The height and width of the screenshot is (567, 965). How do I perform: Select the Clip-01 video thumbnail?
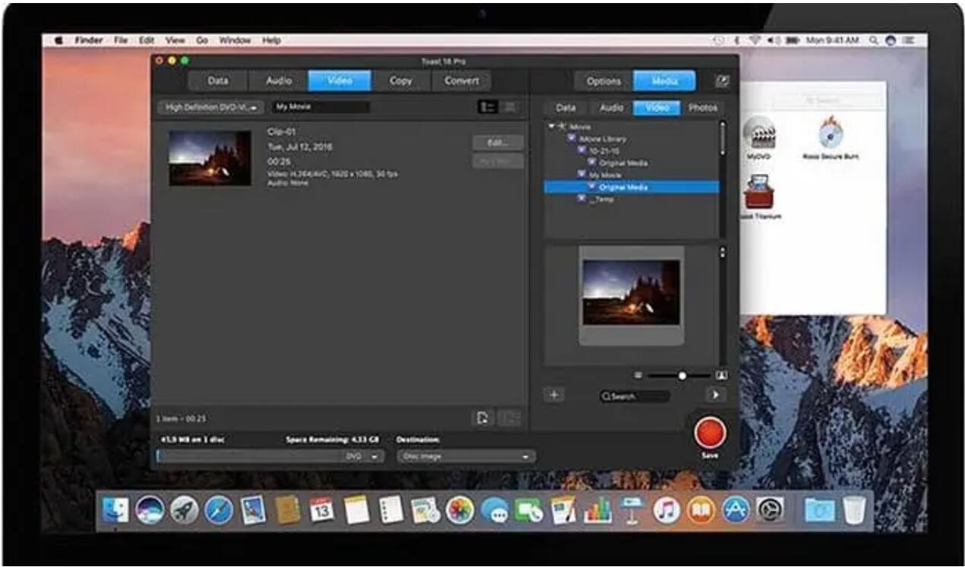210,157
